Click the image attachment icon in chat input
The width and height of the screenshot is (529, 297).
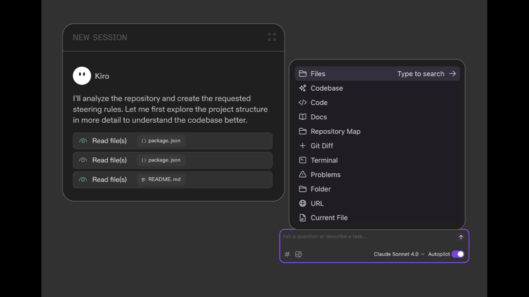pos(298,254)
